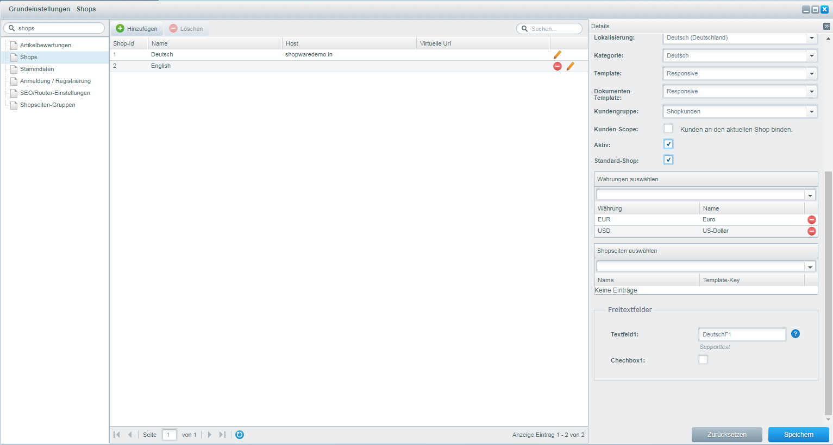Sort by Virtuelle Url column header
Screen dimensions: 833x445
(x=484, y=43)
